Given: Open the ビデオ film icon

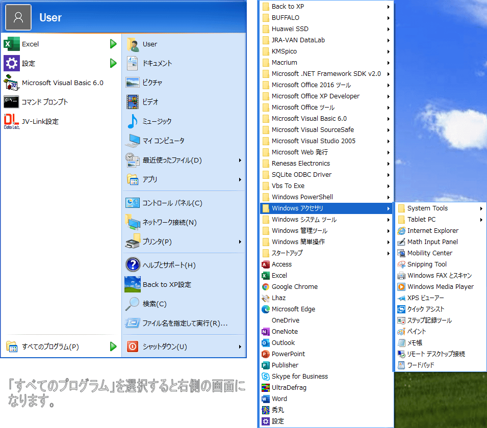Looking at the screenshot, I should pos(133,102).
